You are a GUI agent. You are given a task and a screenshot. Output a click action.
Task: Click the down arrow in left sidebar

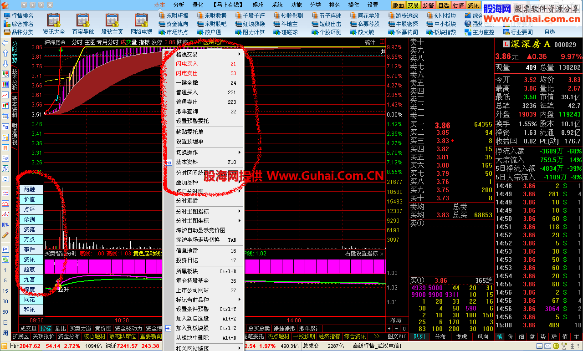5,64
